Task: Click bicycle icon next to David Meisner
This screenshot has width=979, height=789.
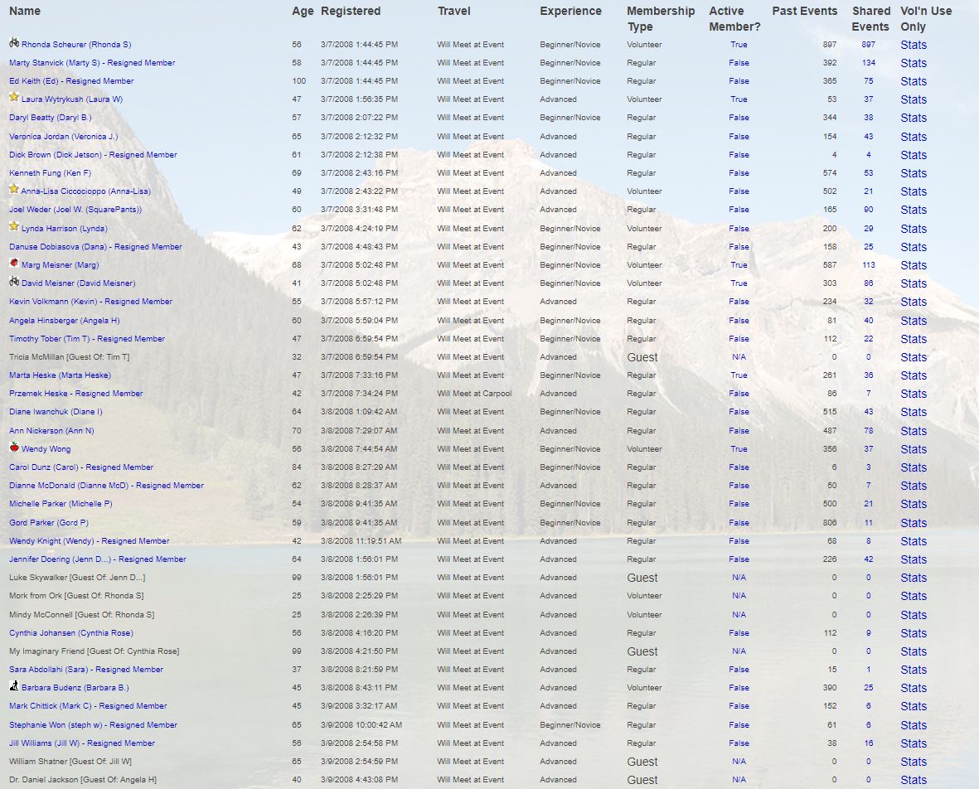Action: (14, 282)
